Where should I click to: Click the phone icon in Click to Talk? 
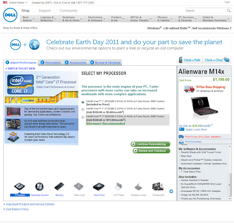coord(181,60)
